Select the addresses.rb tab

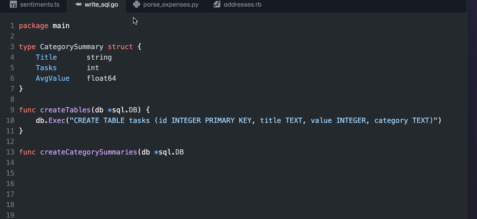click(237, 5)
